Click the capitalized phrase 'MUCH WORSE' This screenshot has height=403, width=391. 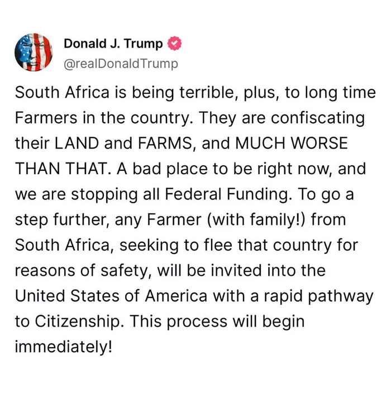point(292,143)
